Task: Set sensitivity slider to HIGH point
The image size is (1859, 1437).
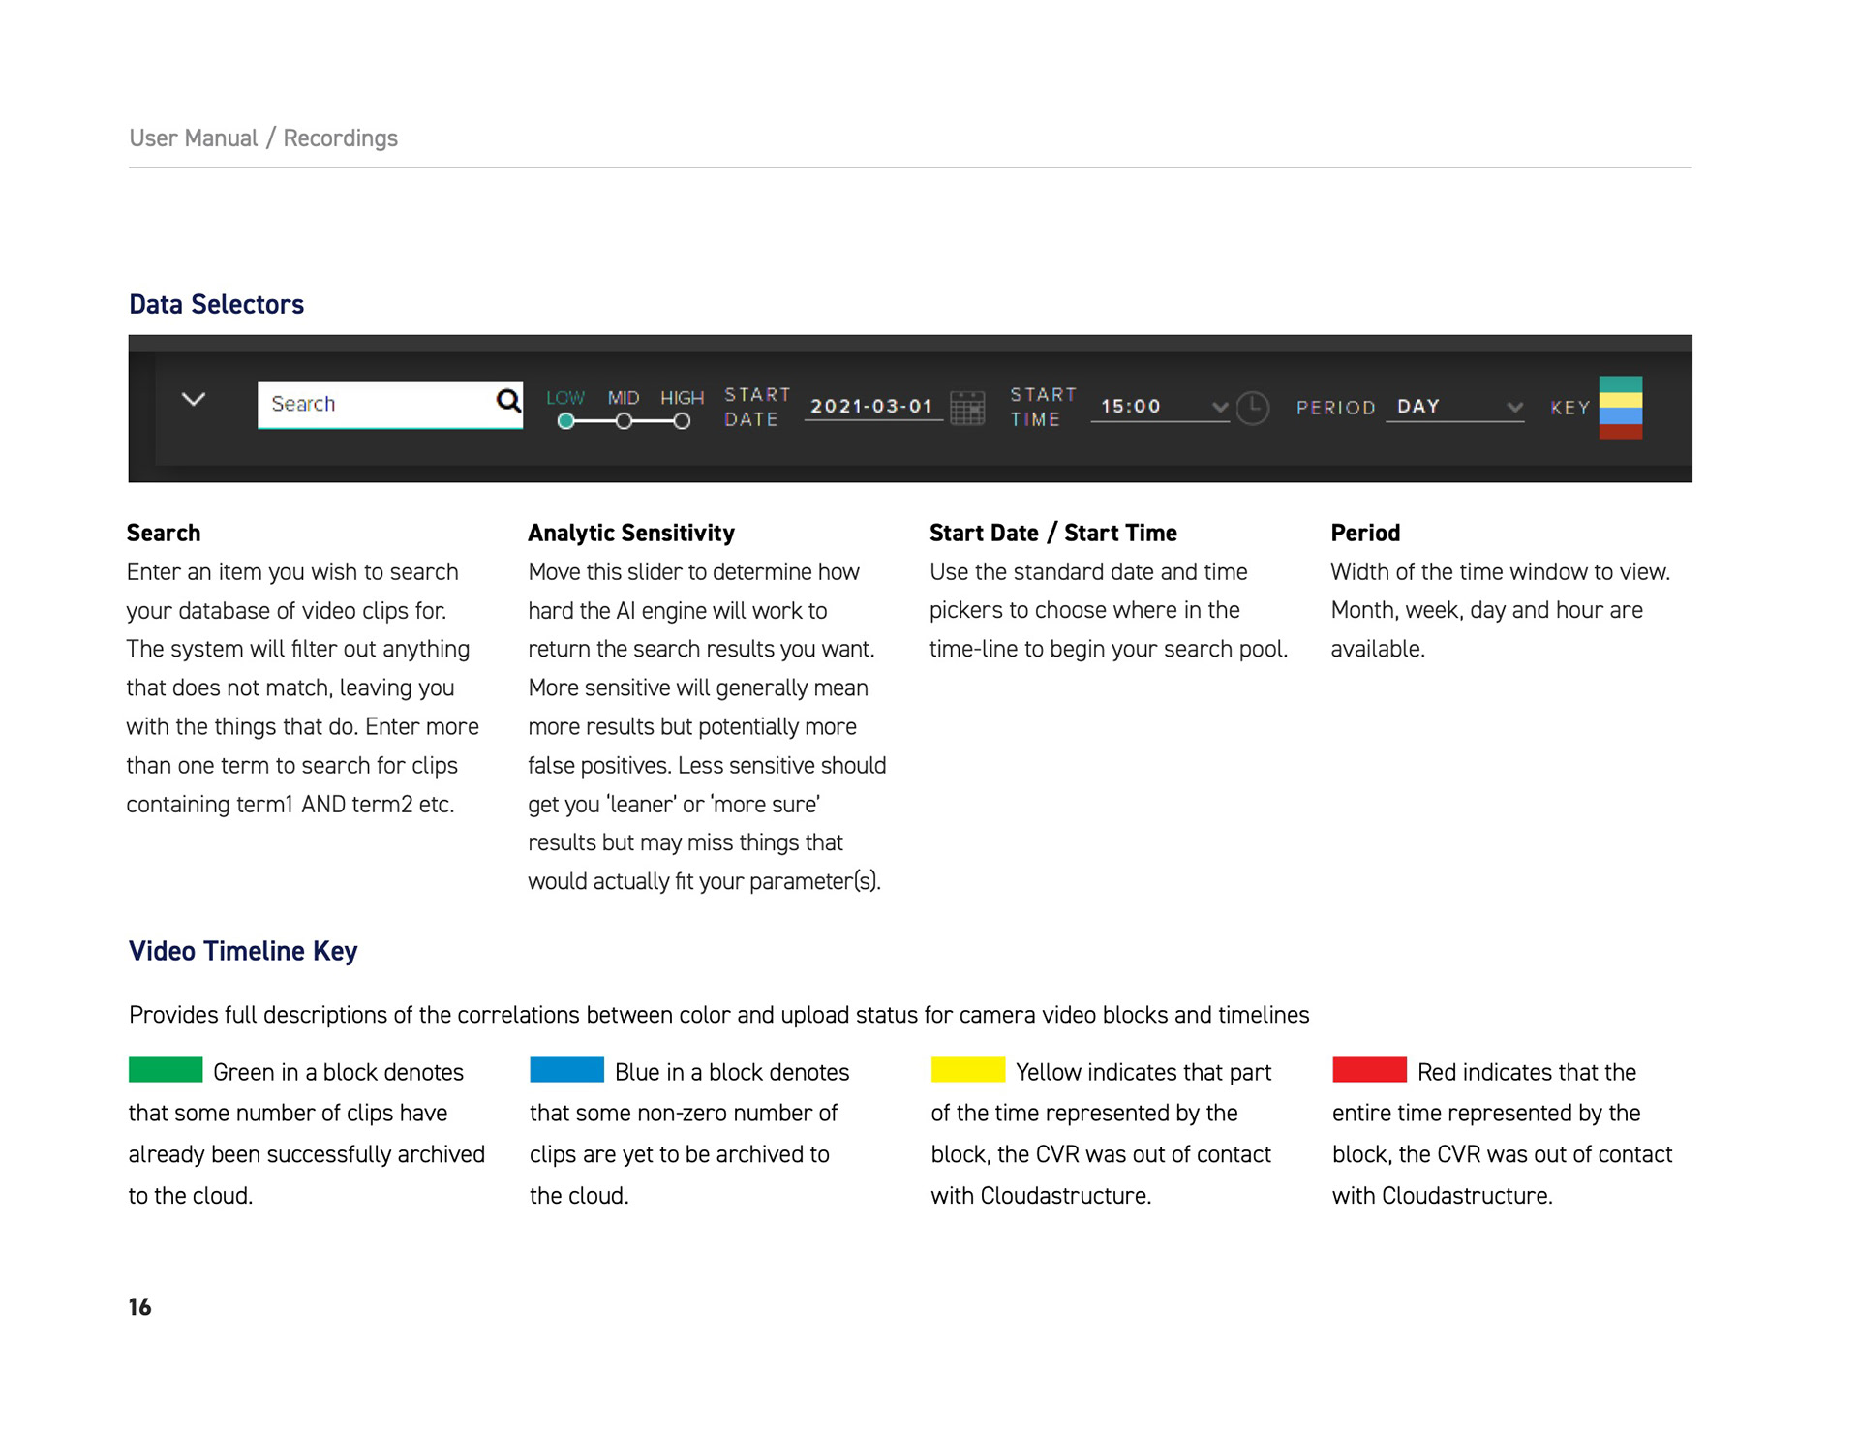Action: 682,421
